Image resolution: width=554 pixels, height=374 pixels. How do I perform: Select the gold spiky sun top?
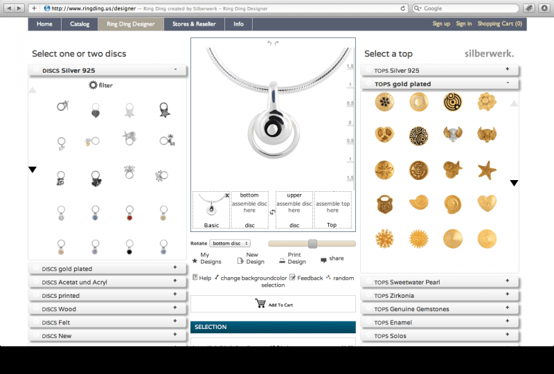click(x=419, y=239)
